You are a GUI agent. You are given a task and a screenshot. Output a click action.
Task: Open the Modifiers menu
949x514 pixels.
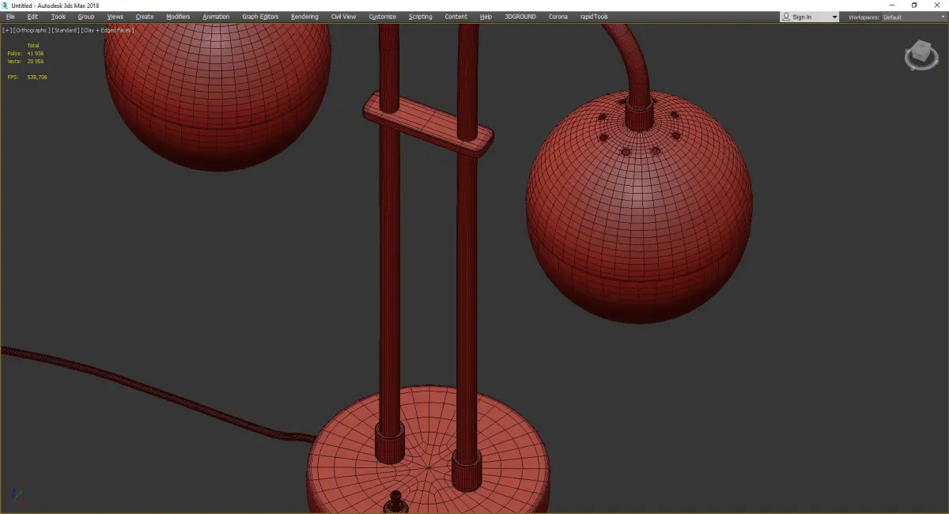178,17
